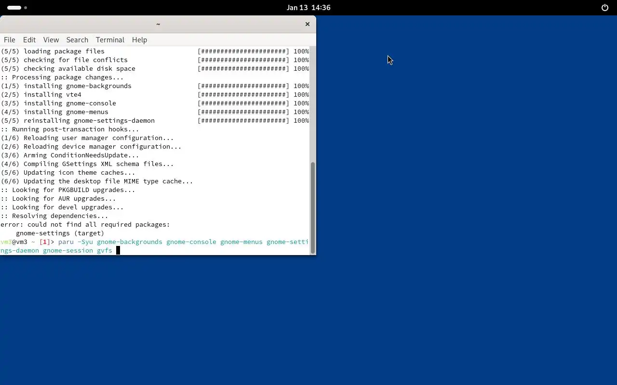Open the Search menu
The image size is (617, 385).
[77, 40]
